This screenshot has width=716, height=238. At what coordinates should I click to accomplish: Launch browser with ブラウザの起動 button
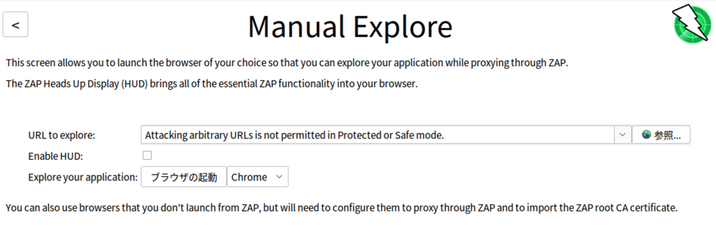coord(184,177)
